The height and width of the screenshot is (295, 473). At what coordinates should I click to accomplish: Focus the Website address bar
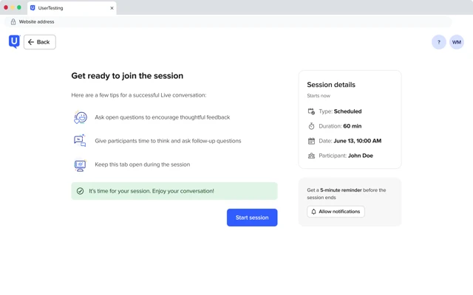[228, 21]
